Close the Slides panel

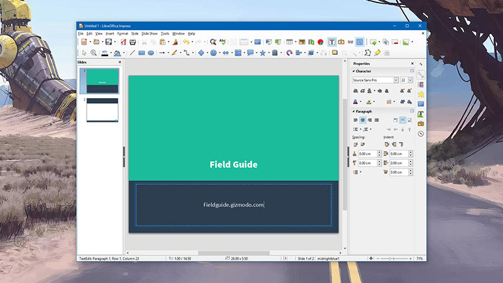(120, 62)
